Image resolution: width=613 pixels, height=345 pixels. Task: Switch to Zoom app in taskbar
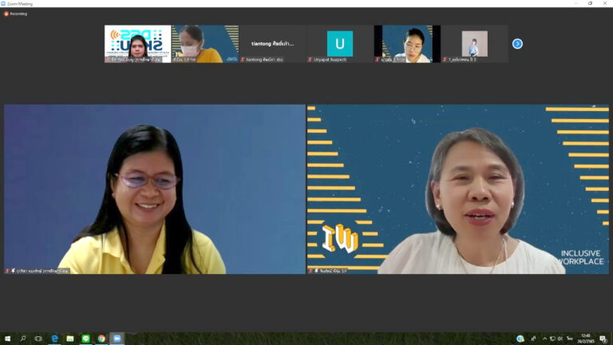tap(117, 339)
